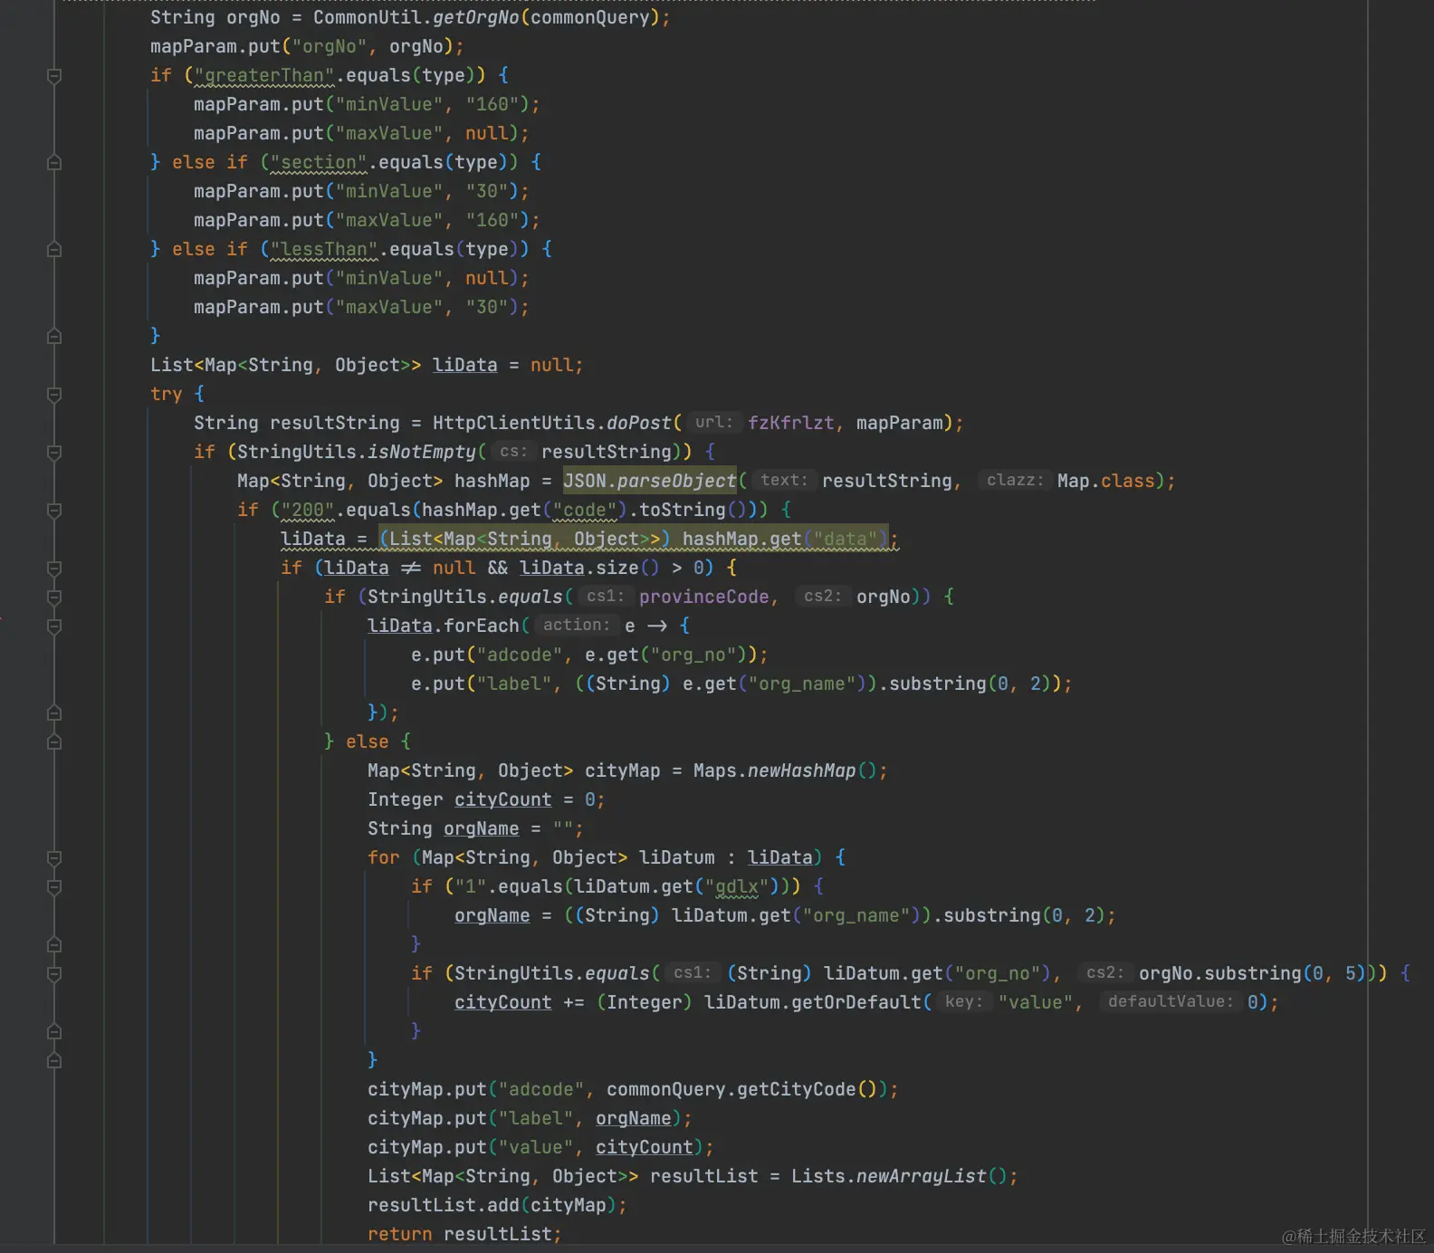Fold the try block via gutter marker
This screenshot has width=1434, height=1253.
click(x=54, y=395)
